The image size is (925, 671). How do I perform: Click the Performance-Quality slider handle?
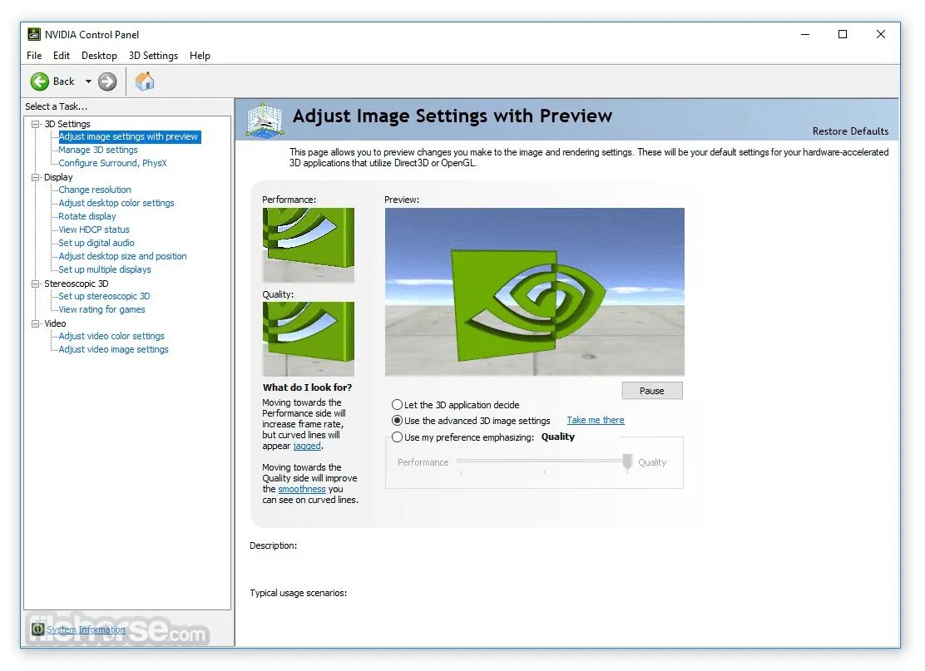point(628,461)
